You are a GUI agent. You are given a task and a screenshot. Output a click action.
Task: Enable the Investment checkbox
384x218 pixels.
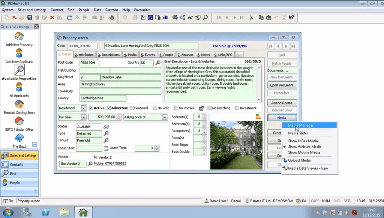[237, 108]
